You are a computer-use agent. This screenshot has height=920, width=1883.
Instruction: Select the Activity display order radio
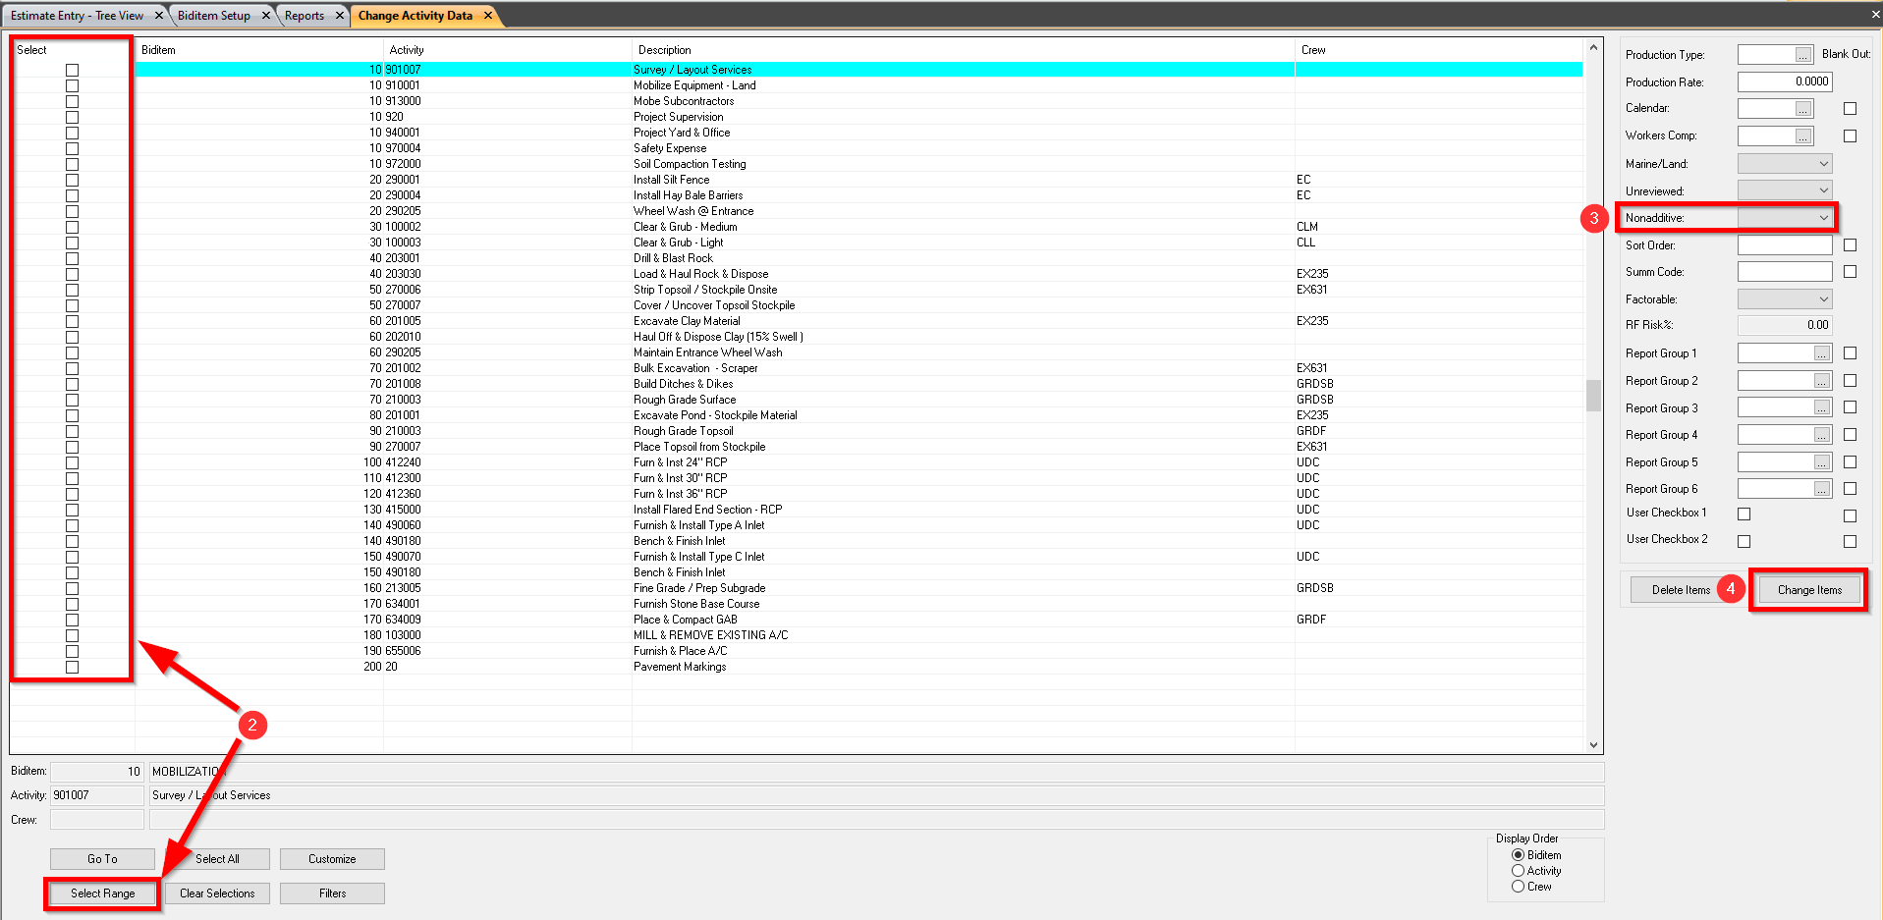[1518, 871]
